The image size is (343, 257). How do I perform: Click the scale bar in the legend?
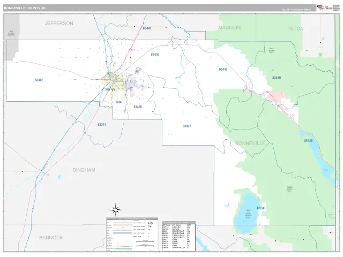[145, 241]
